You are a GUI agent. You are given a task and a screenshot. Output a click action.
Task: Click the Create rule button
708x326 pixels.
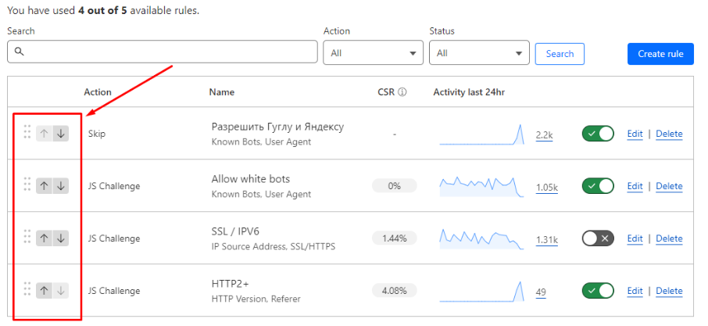(660, 54)
